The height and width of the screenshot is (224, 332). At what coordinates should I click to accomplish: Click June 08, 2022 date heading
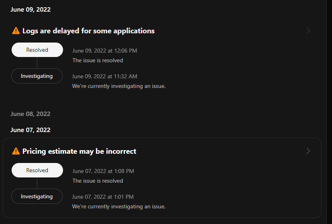pos(31,114)
